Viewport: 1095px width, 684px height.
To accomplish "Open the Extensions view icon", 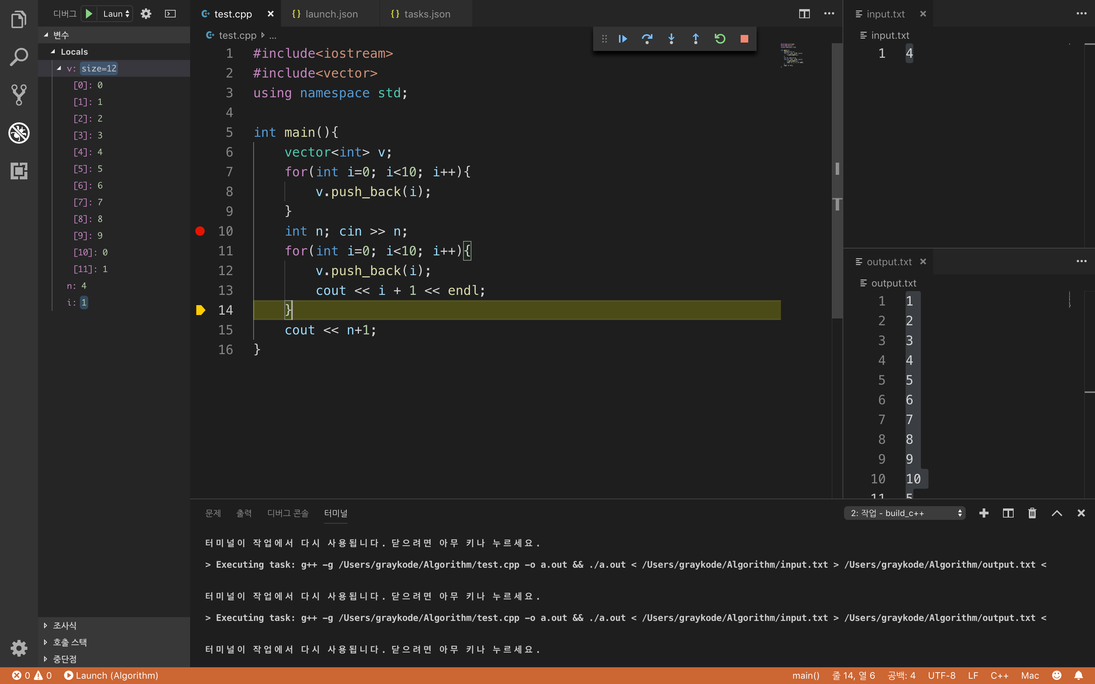I will (19, 171).
